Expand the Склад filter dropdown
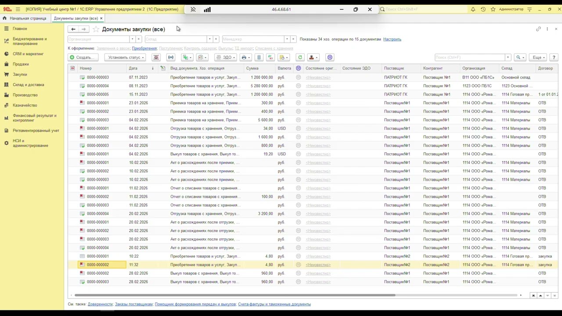The image size is (562, 316). [209, 39]
